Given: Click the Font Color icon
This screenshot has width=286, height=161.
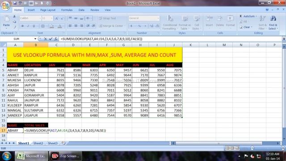Looking at the screenshot, I should pos(59,26).
